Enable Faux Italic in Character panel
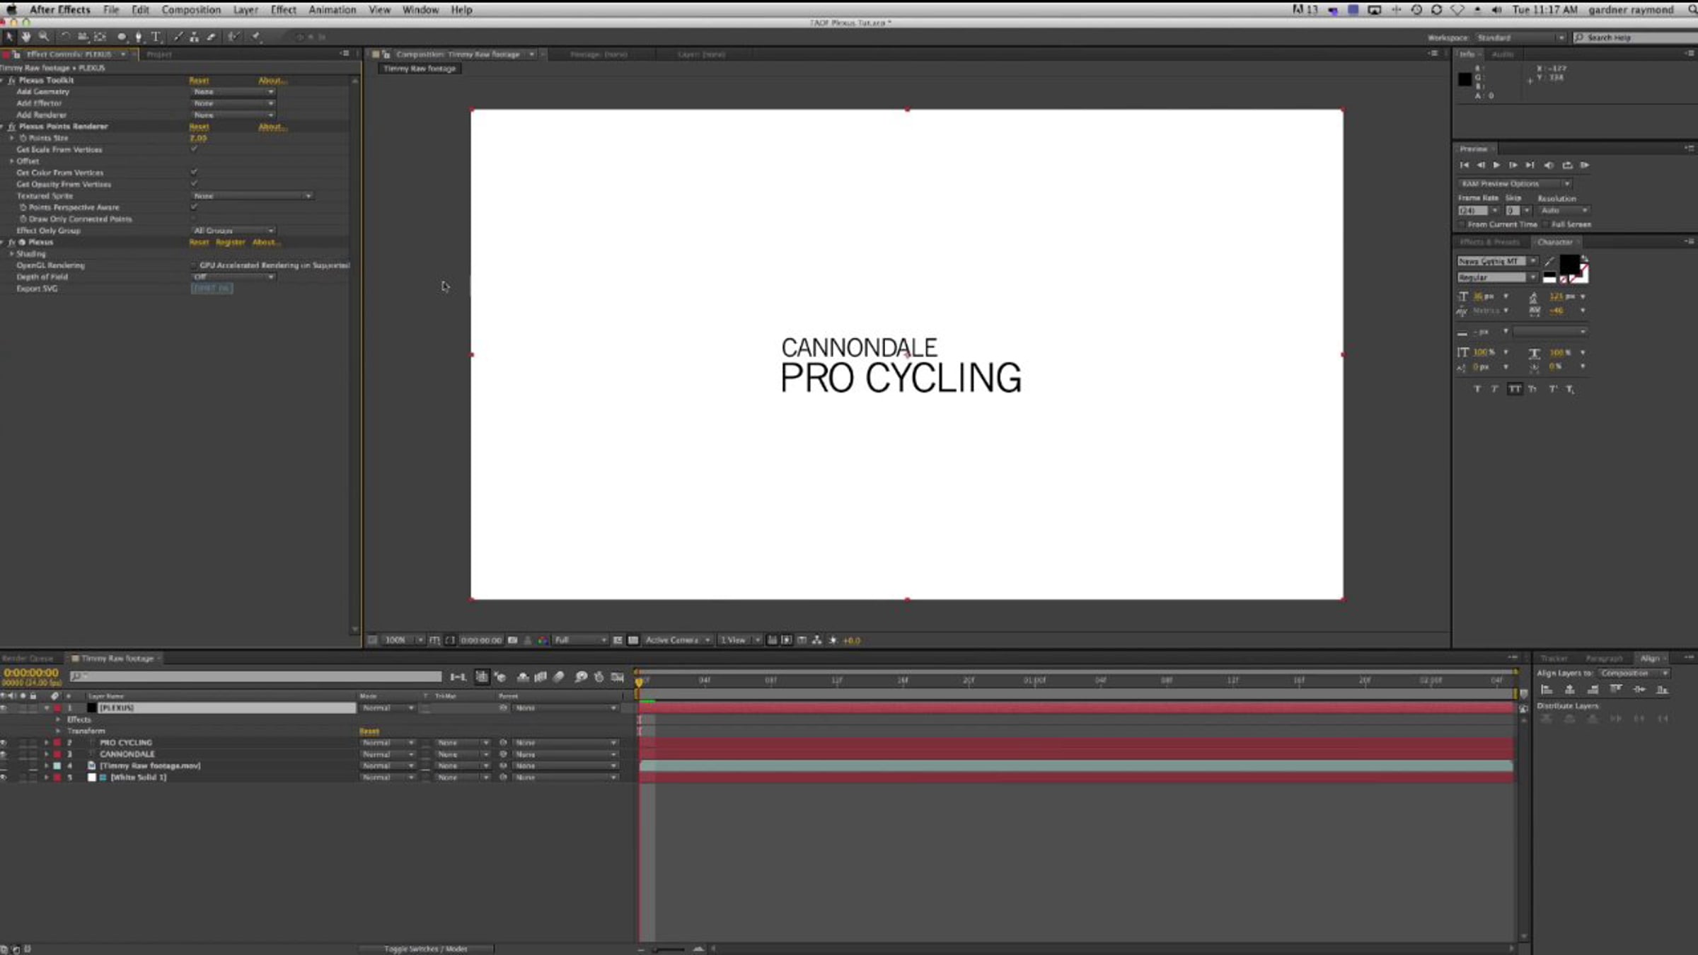The height and width of the screenshot is (955, 1698). click(x=1494, y=389)
